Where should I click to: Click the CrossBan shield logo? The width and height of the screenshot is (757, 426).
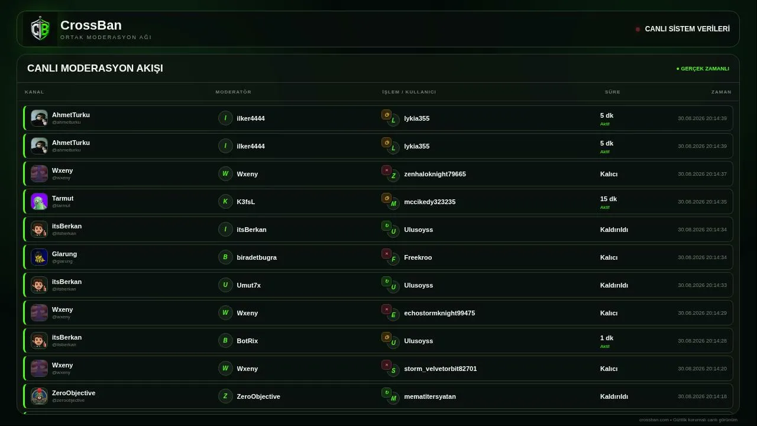40,29
